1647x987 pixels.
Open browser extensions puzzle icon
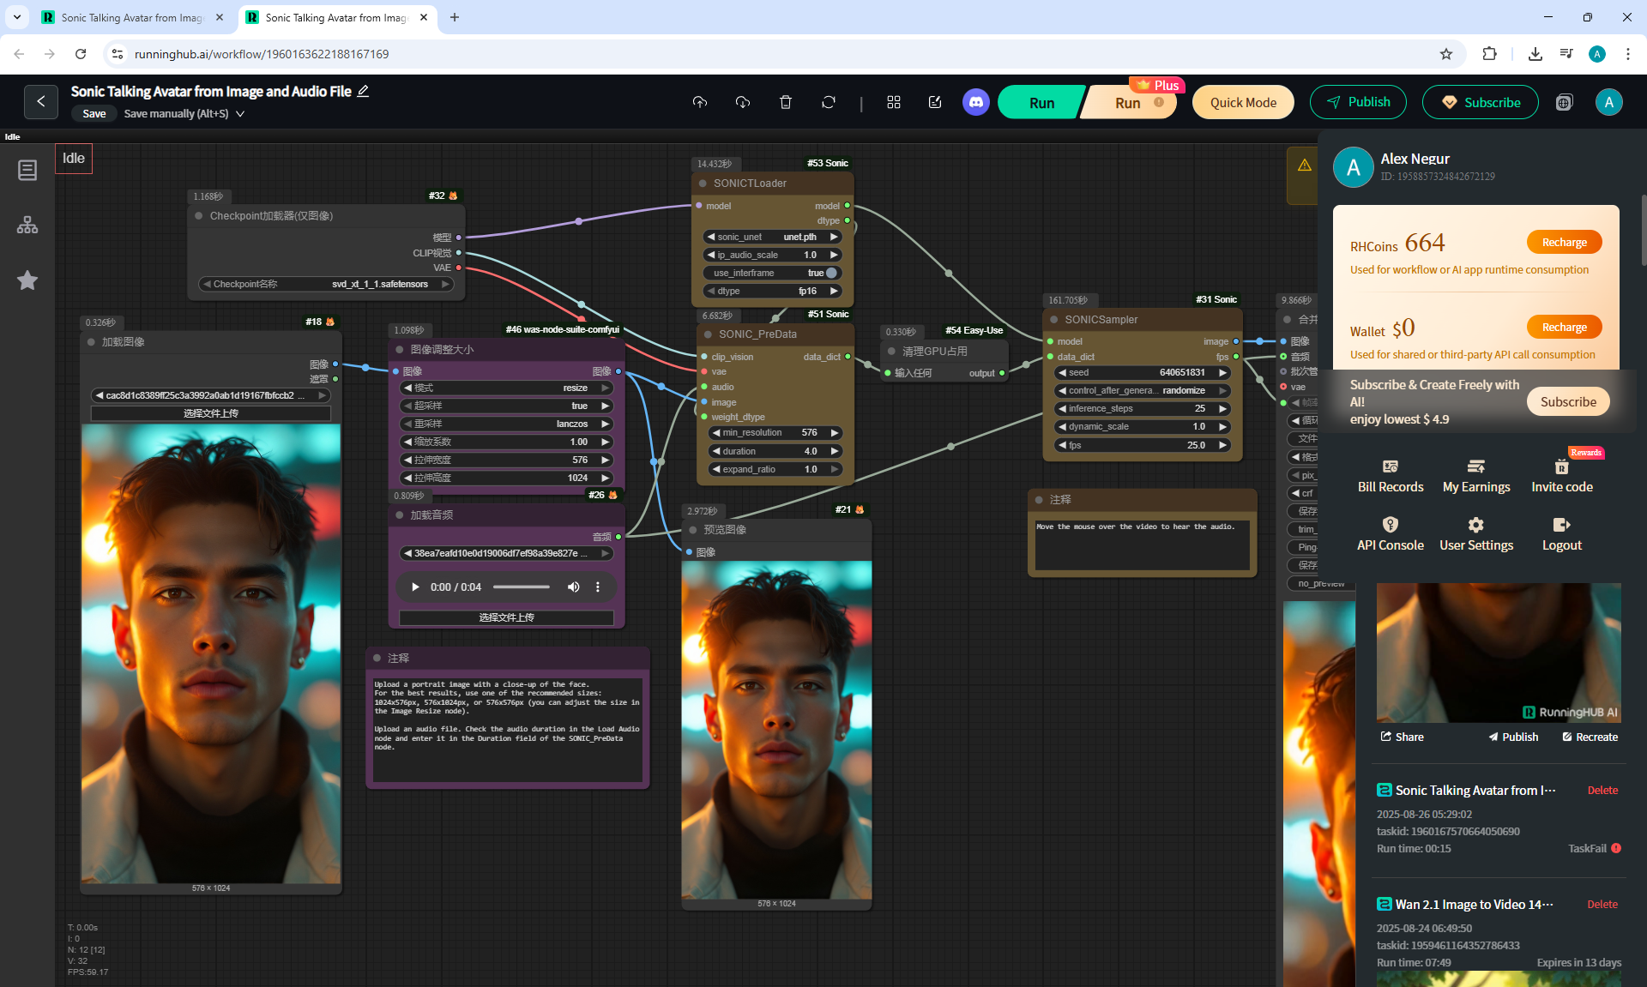pyautogui.click(x=1489, y=54)
